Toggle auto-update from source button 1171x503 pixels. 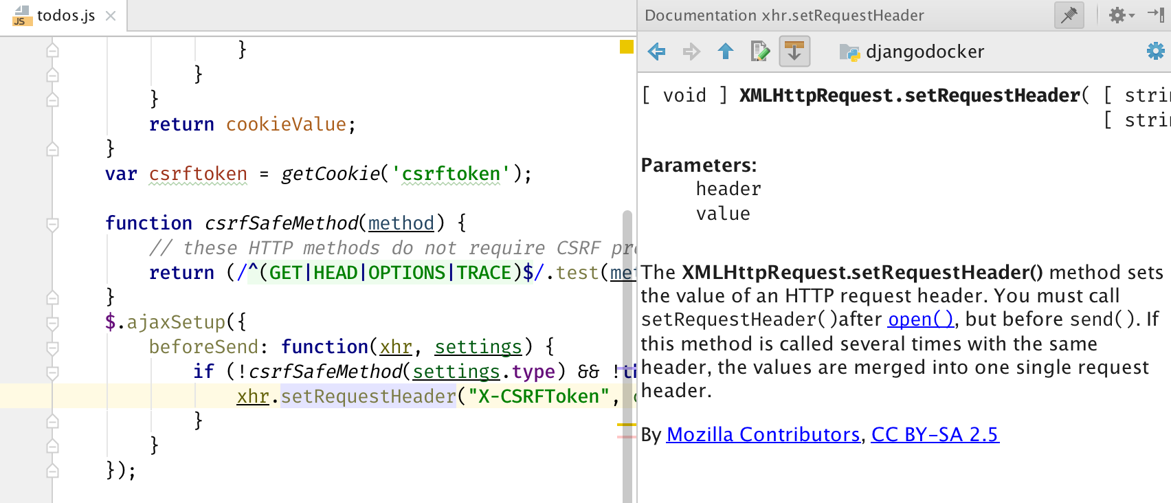click(794, 52)
